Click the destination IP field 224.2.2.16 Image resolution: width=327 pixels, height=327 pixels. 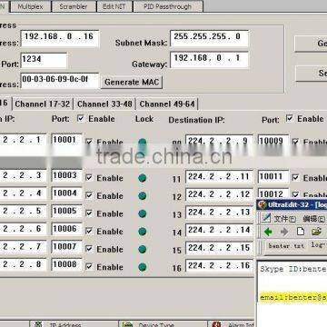pos(219,266)
